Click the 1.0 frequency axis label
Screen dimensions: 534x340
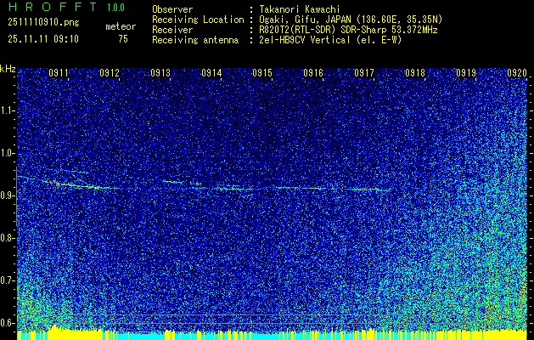[7, 153]
